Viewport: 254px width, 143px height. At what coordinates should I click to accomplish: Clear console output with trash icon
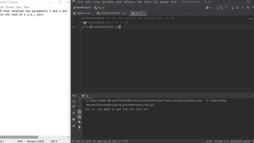point(79,127)
